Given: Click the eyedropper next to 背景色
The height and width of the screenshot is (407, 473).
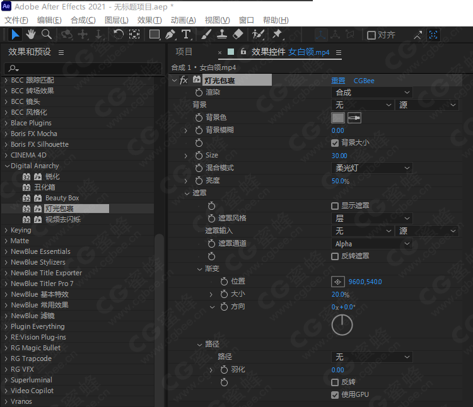Looking at the screenshot, I should tap(354, 118).
